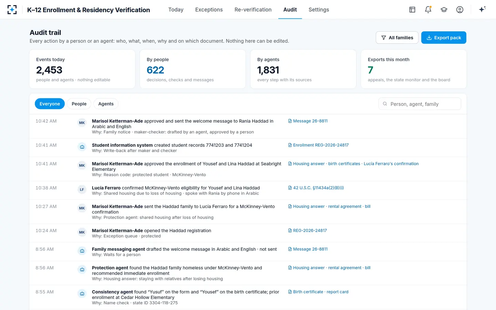496x310 pixels.
Task: Open Message 26-8811 on the Family messaging agent row
Action: tap(308, 249)
